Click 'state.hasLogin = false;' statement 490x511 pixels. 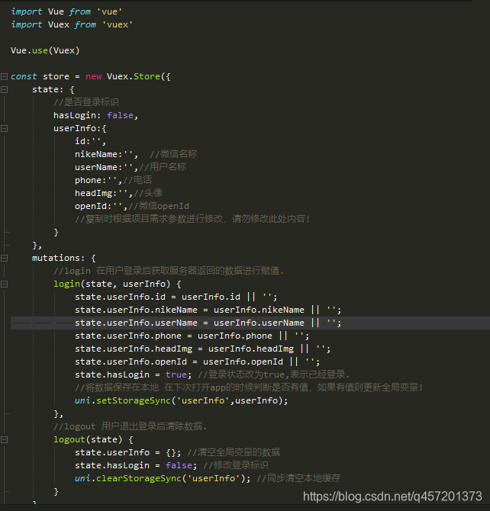pyautogui.click(x=136, y=465)
